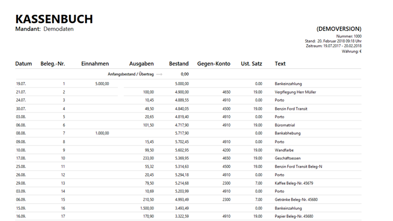Click the 1.500,00 Ausgaben amount

(x=147, y=208)
